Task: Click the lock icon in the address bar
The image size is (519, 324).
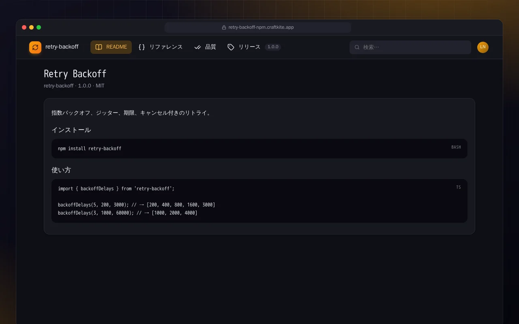Action: pos(224,28)
